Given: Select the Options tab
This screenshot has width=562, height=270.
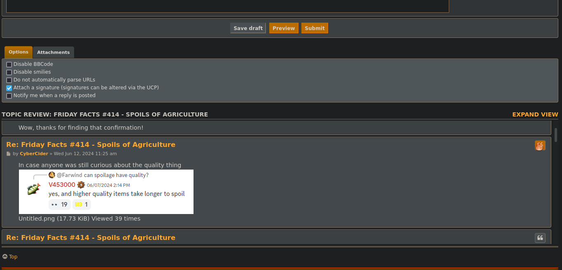Looking at the screenshot, I should coord(19,52).
